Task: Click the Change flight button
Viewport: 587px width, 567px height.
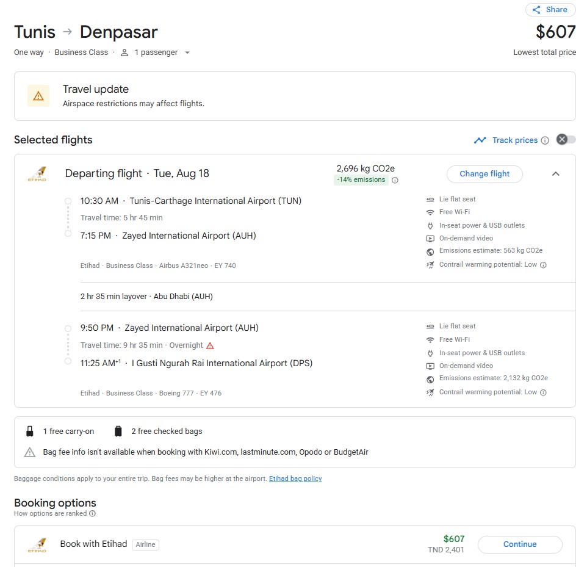Action: tap(484, 174)
